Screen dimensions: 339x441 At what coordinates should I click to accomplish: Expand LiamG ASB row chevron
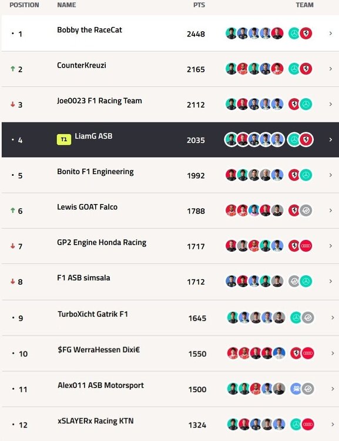(331, 140)
